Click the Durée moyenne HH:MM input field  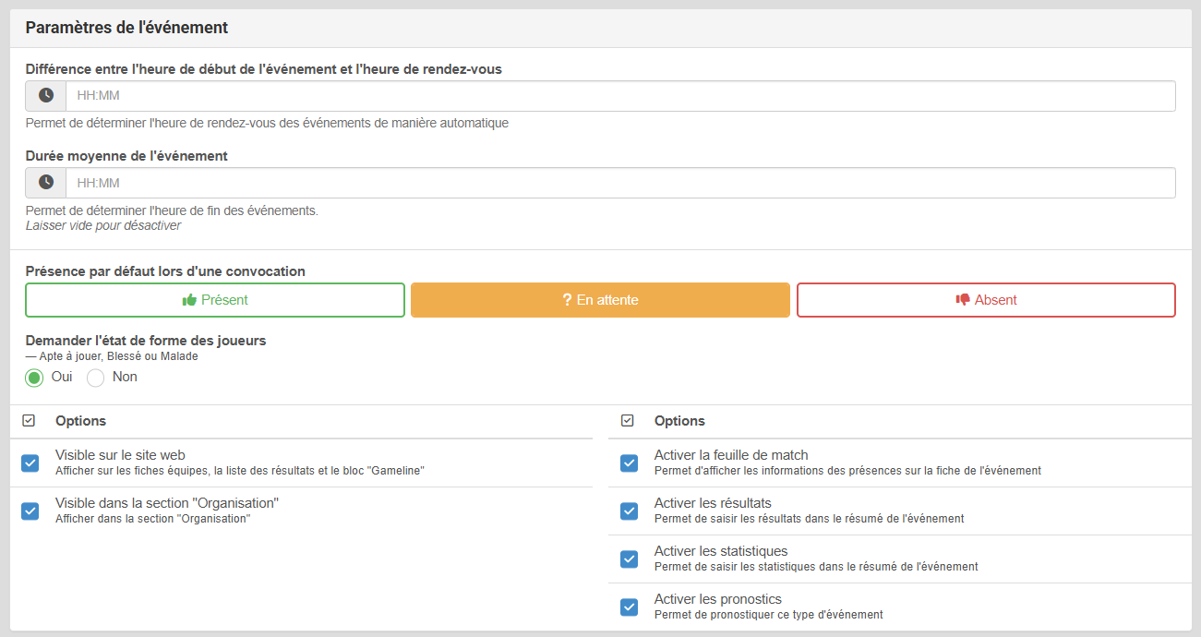coord(620,183)
